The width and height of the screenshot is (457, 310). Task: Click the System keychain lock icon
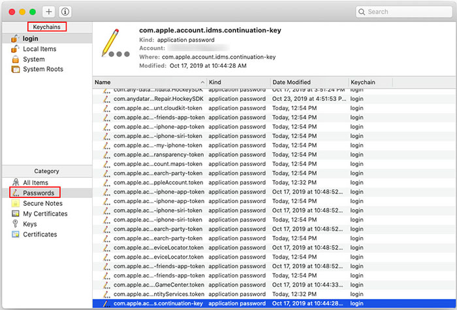[16, 59]
